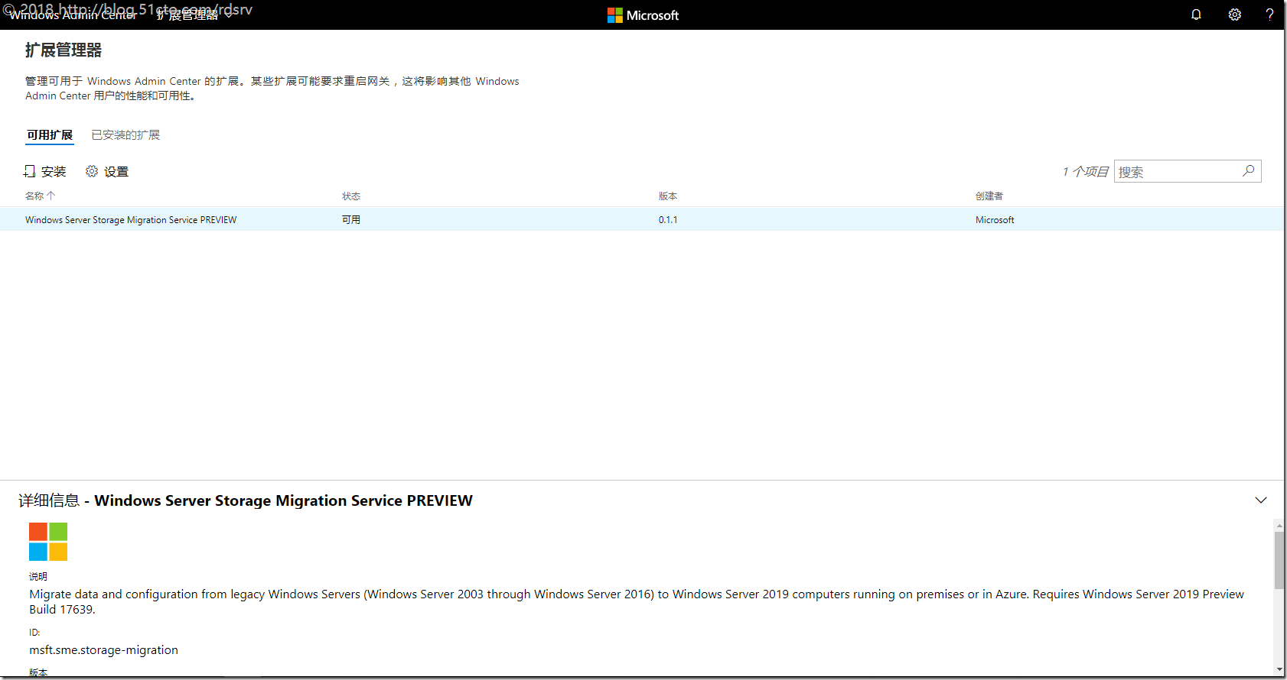Click the Microsoft logo in header
This screenshot has width=1287, height=680.
tap(643, 15)
